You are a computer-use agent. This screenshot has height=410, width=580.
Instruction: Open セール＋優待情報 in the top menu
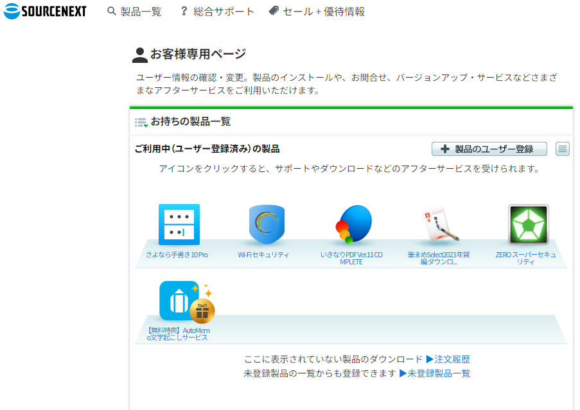317,12
